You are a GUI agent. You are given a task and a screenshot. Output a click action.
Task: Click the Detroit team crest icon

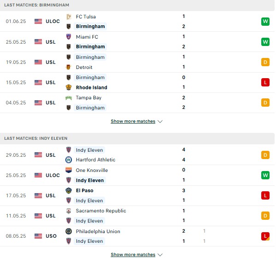69,67
